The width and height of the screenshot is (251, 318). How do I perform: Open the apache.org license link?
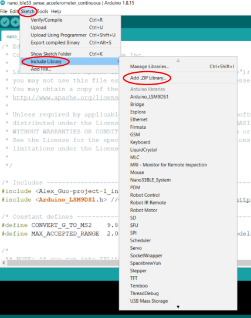(65, 98)
